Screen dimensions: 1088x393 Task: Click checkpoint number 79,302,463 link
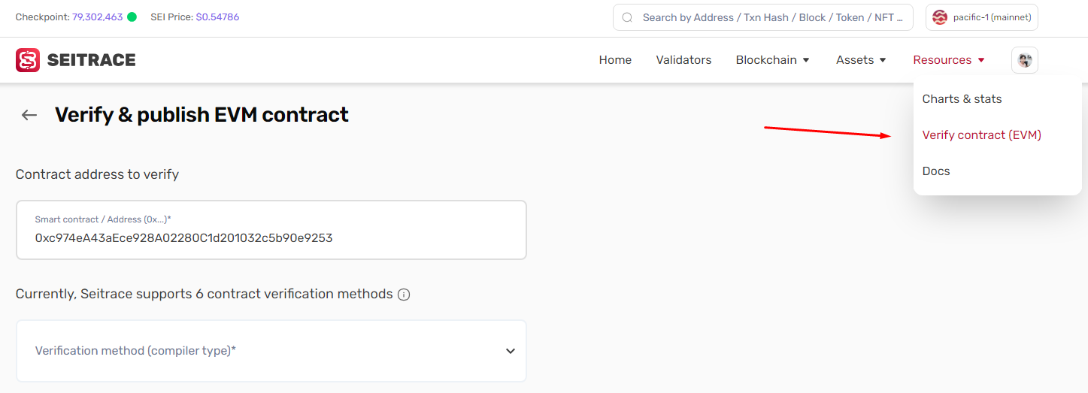(x=97, y=17)
